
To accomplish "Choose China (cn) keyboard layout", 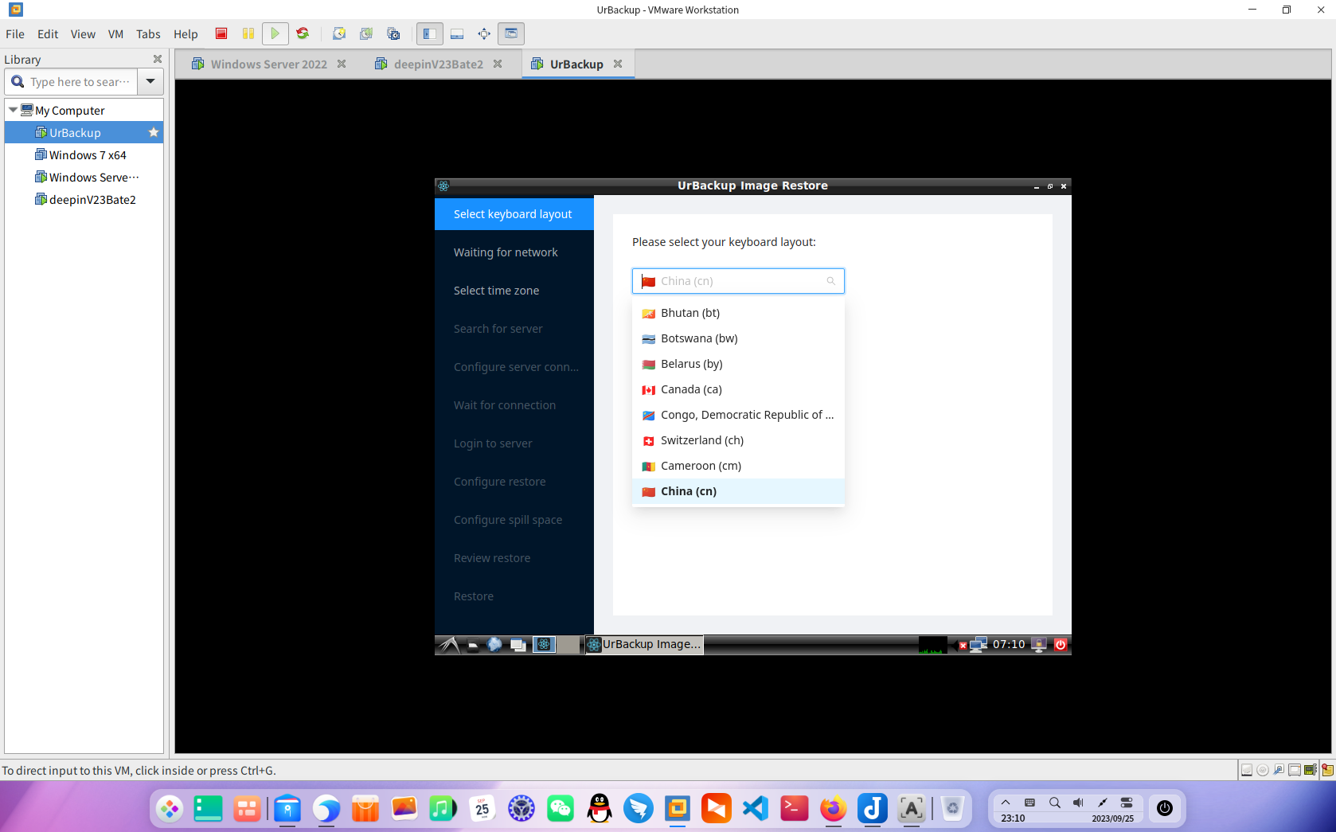I will (738, 491).
